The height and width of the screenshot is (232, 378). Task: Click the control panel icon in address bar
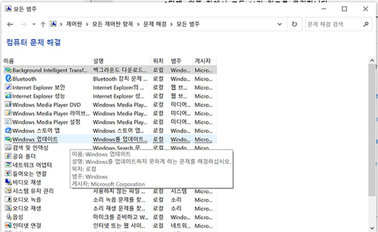[x=54, y=24]
